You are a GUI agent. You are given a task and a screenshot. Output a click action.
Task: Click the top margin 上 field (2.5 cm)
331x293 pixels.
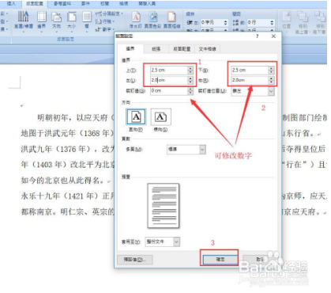coord(169,70)
